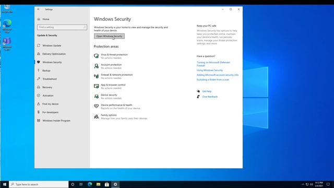Open Turning on Microsoft Defender Firewall link
The image size is (334, 188).
click(213, 64)
